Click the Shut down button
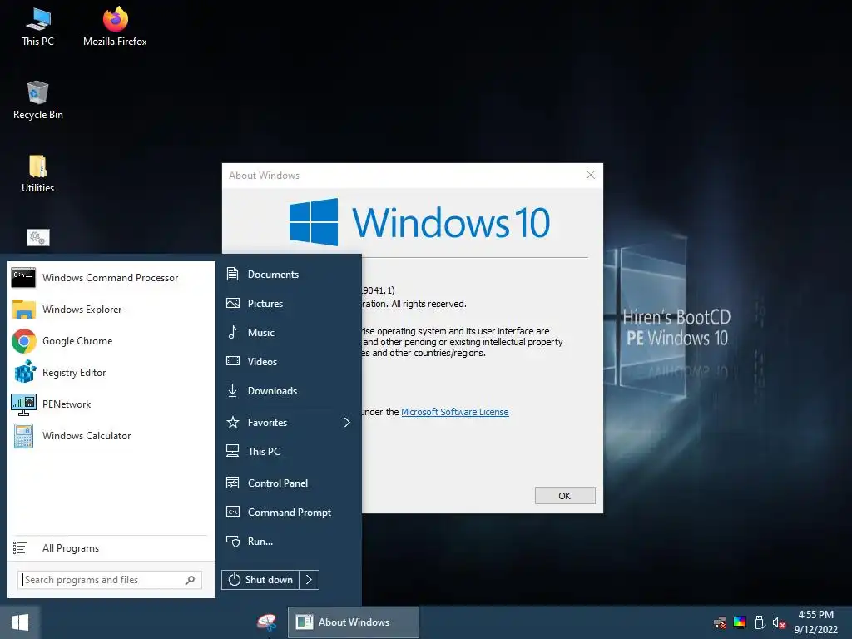852x639 pixels. tap(260, 580)
